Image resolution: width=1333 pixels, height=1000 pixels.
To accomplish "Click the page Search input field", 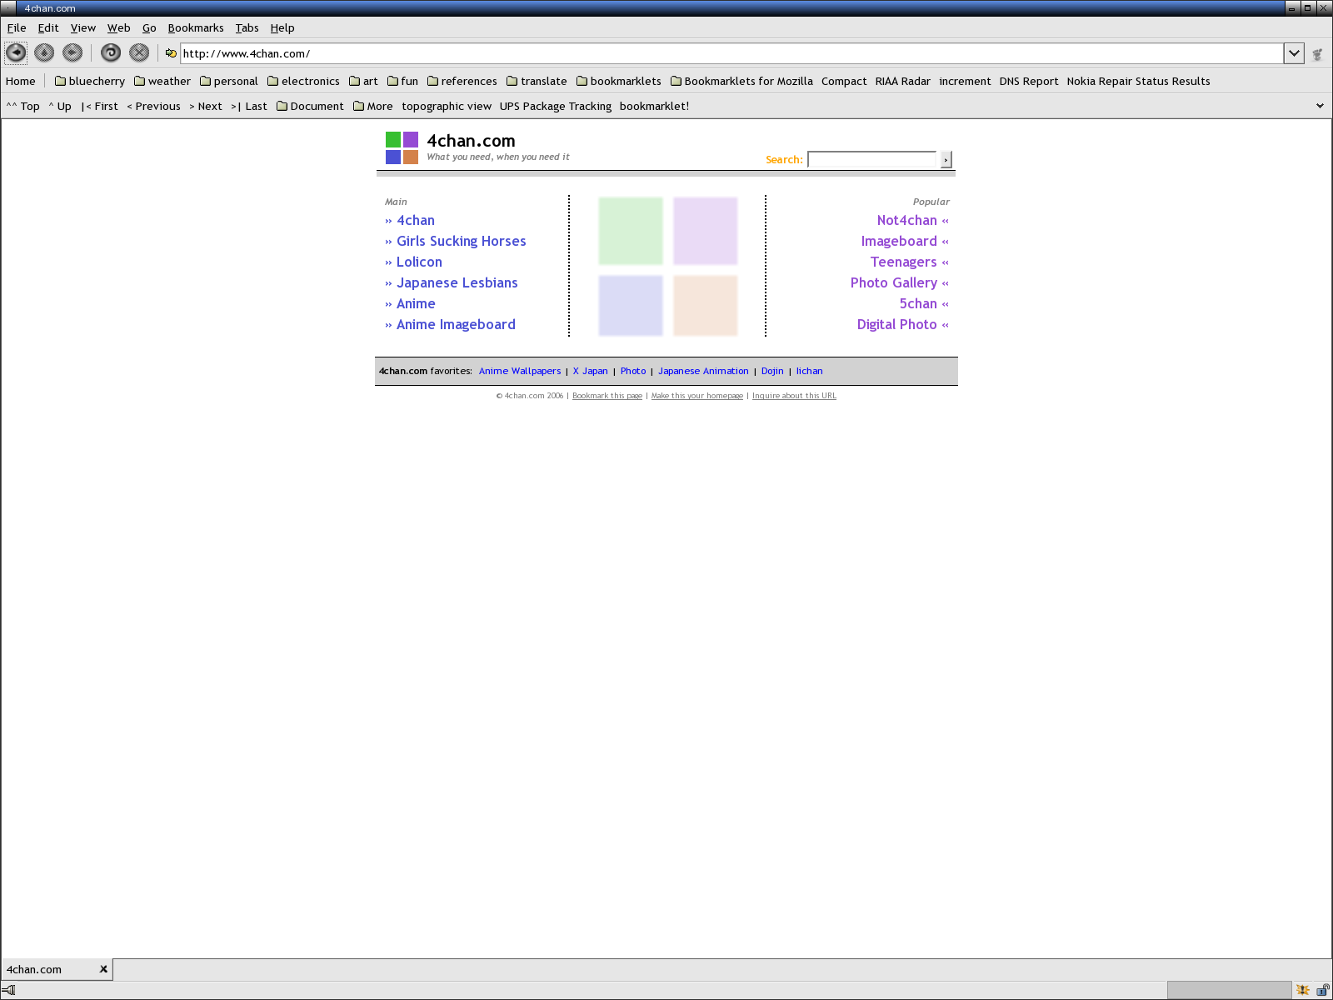I will click(872, 159).
